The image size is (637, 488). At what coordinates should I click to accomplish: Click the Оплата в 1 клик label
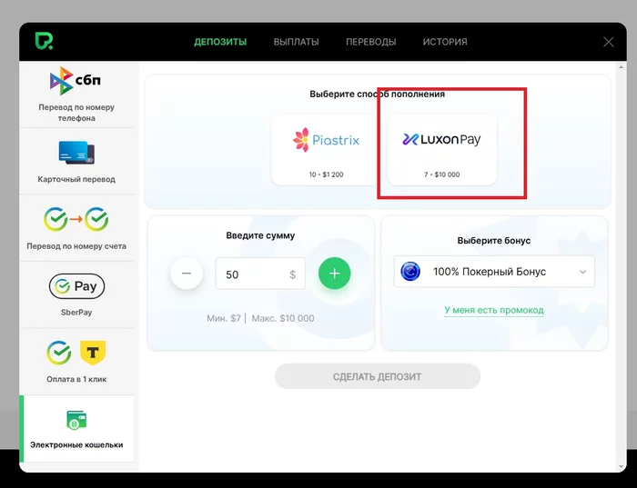pos(76,379)
